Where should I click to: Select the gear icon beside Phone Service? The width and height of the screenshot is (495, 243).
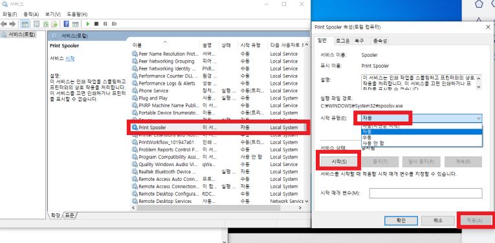tap(135, 90)
